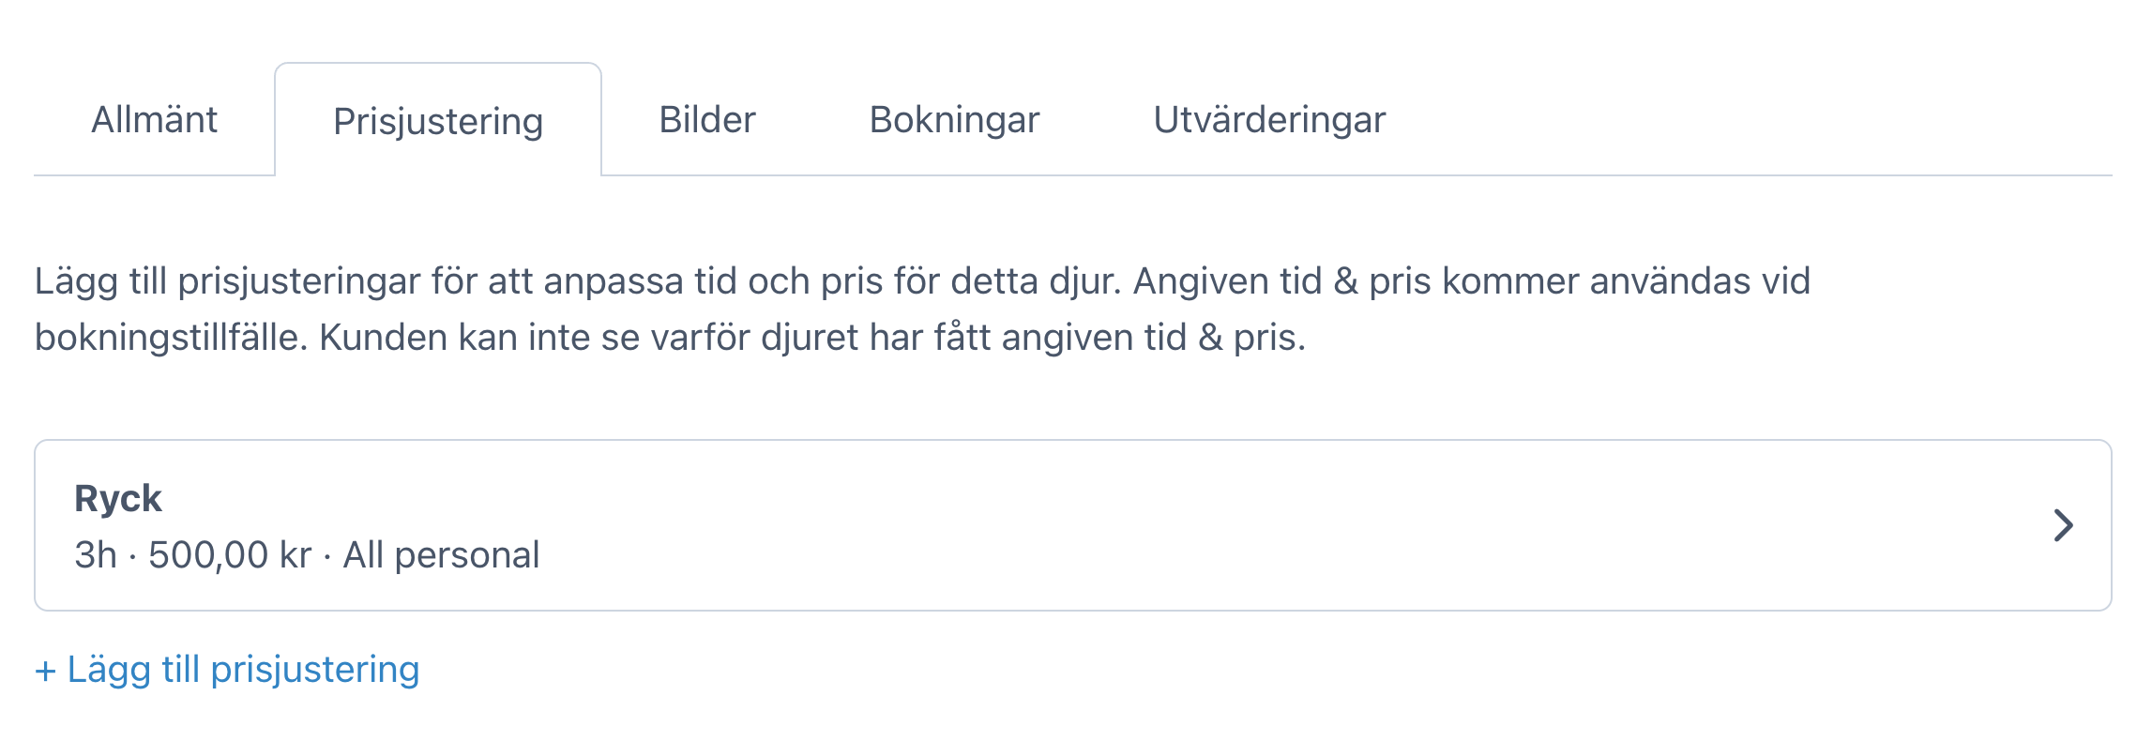This screenshot has width=2152, height=741.
Task: Click the All personal label on the Ryck card
Action: click(x=441, y=554)
